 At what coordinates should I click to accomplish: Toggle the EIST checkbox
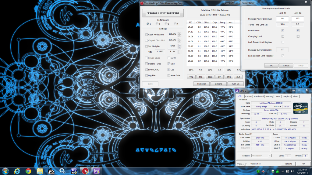tap(169, 64)
